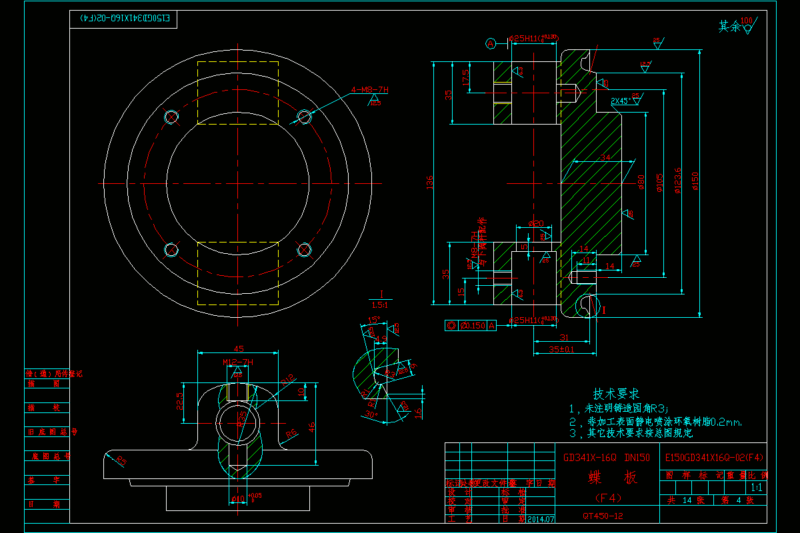Viewport: 800px width, 533px height.
Task: Select the ø150 outer diameter dimension
Action: point(695,181)
